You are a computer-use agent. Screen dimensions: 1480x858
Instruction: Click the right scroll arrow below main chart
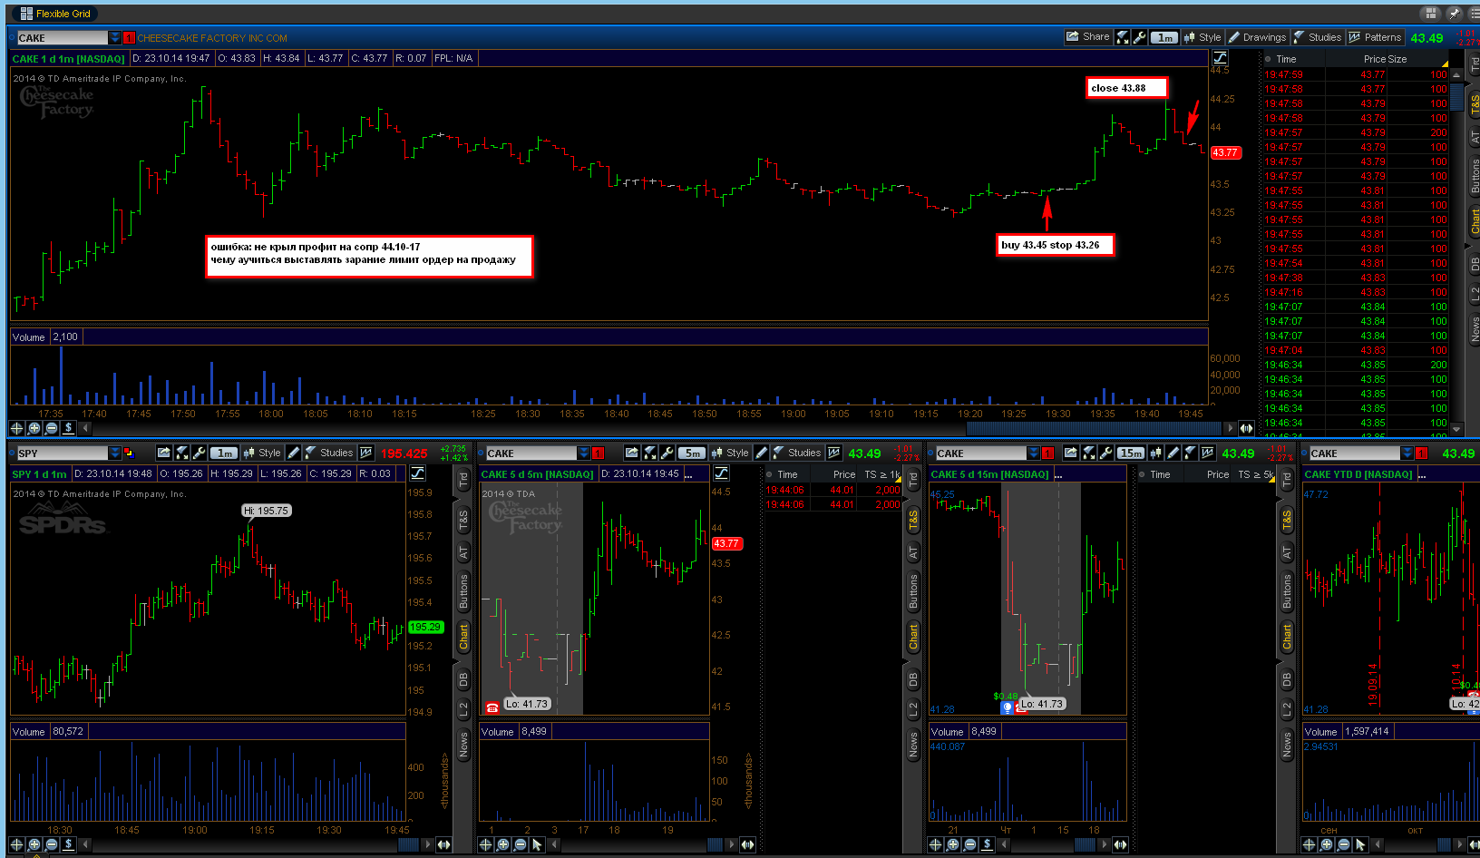point(1231,428)
